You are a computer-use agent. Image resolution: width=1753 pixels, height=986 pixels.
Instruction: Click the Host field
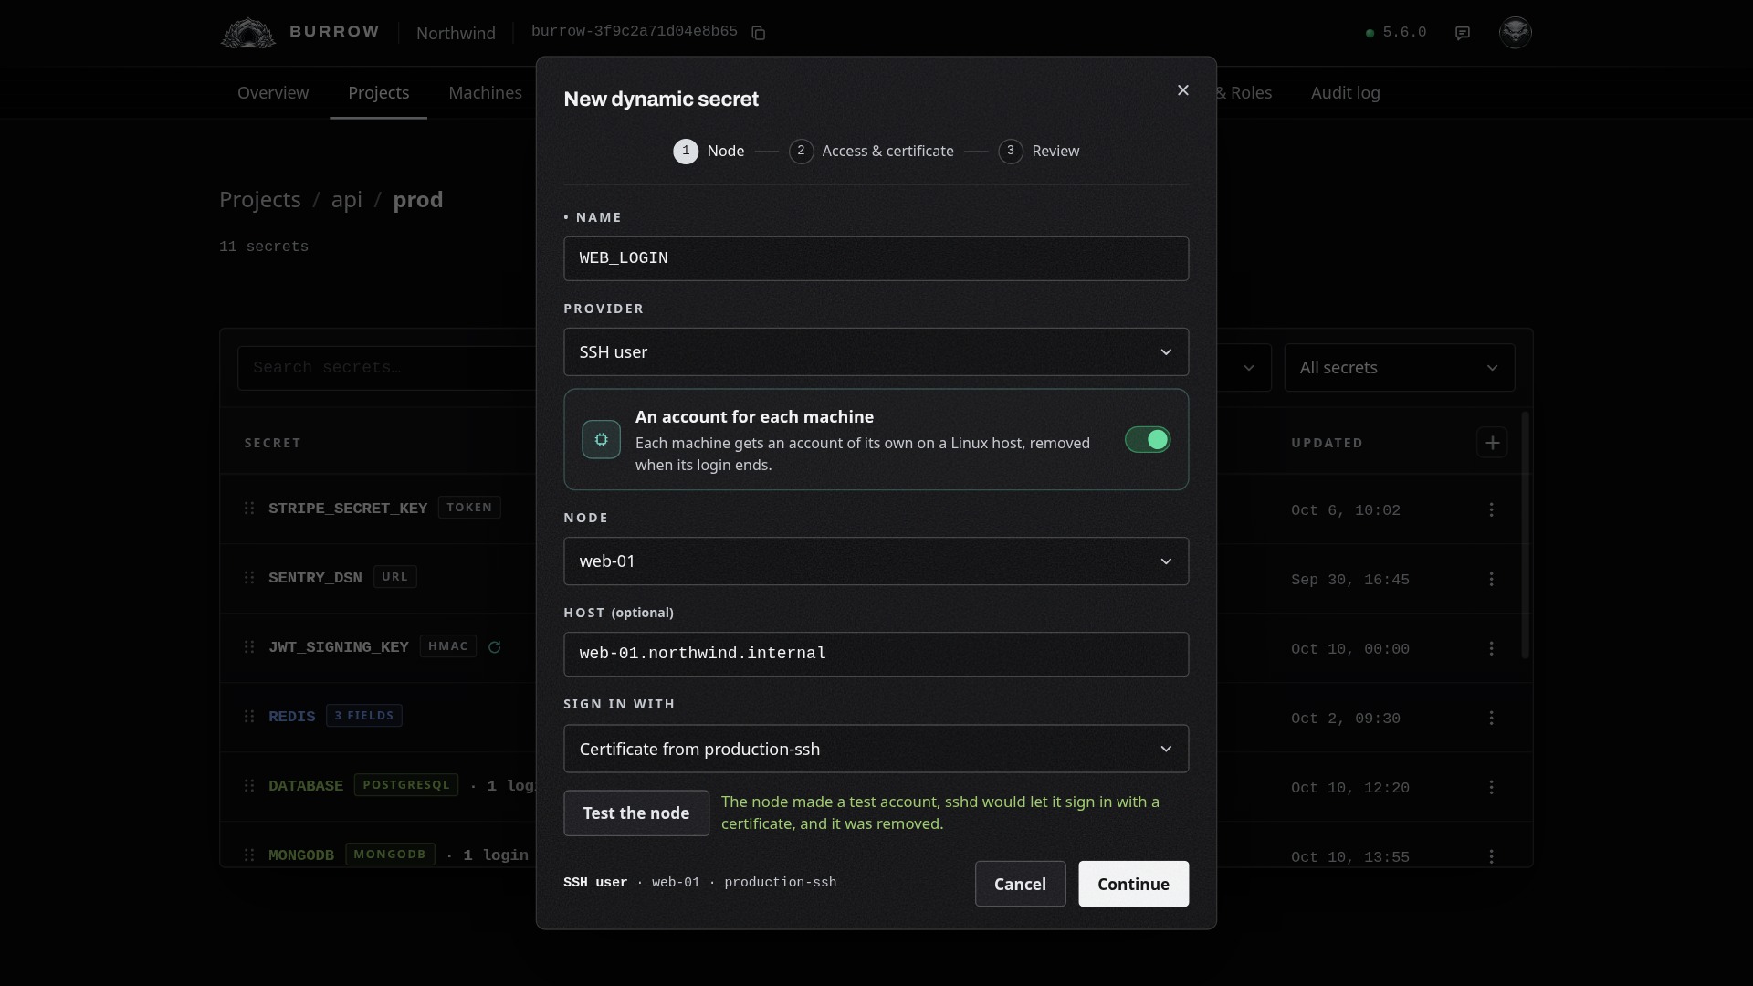[876, 654]
